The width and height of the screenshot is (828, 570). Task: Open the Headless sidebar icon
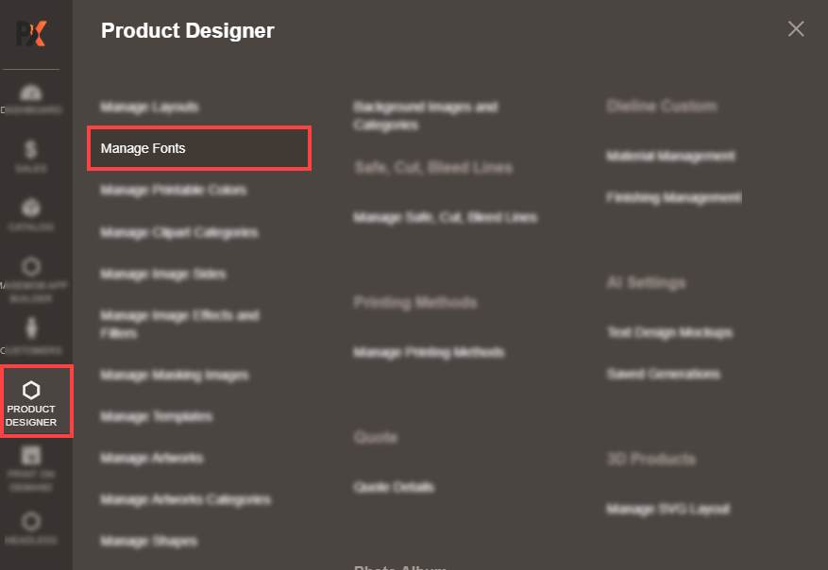pyautogui.click(x=31, y=528)
